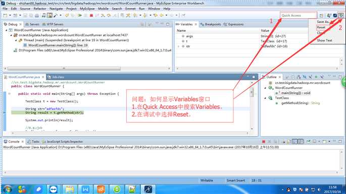Click Maximize icon of Debug view

(168, 24)
